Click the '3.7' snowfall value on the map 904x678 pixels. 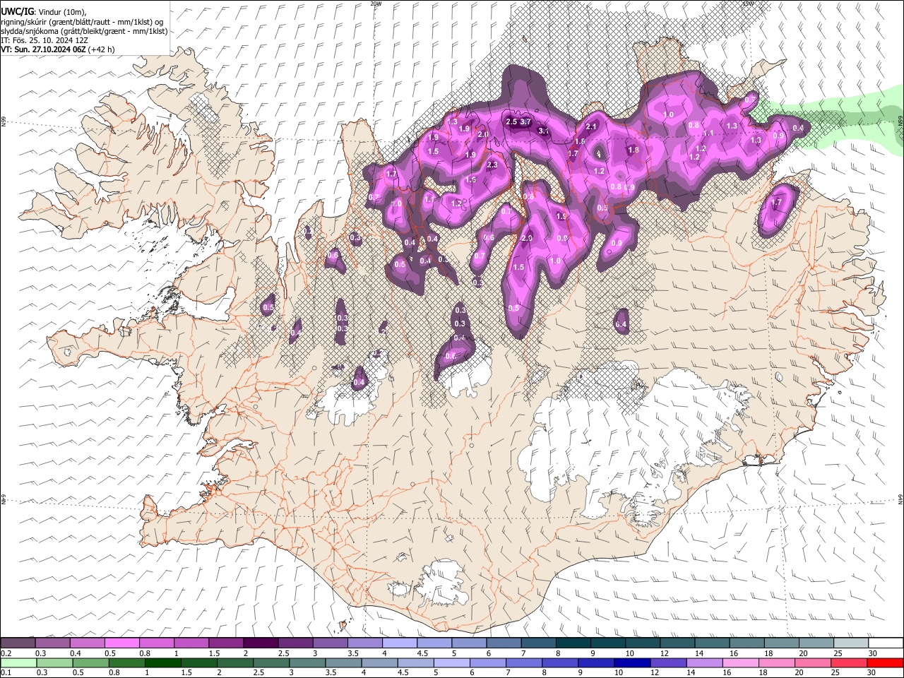[525, 122]
